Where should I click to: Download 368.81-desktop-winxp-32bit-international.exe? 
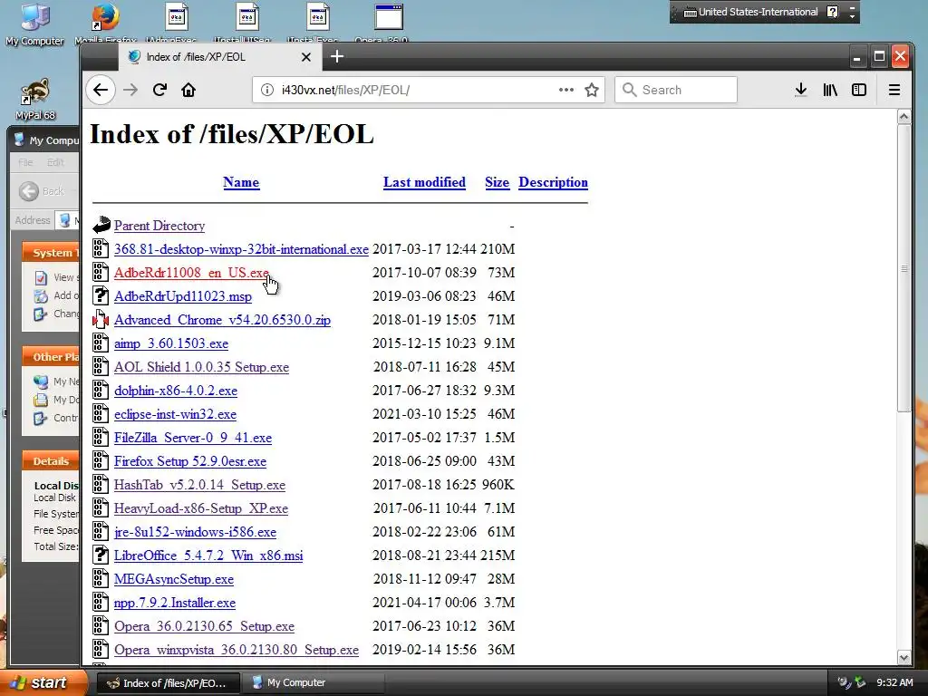click(x=241, y=249)
